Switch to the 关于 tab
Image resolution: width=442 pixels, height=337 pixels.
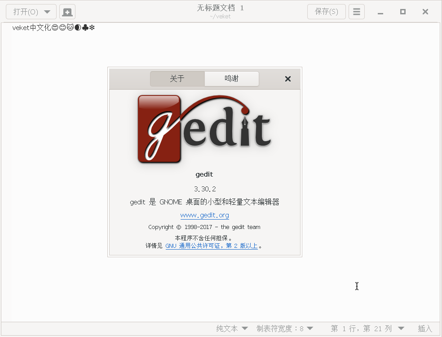(177, 78)
